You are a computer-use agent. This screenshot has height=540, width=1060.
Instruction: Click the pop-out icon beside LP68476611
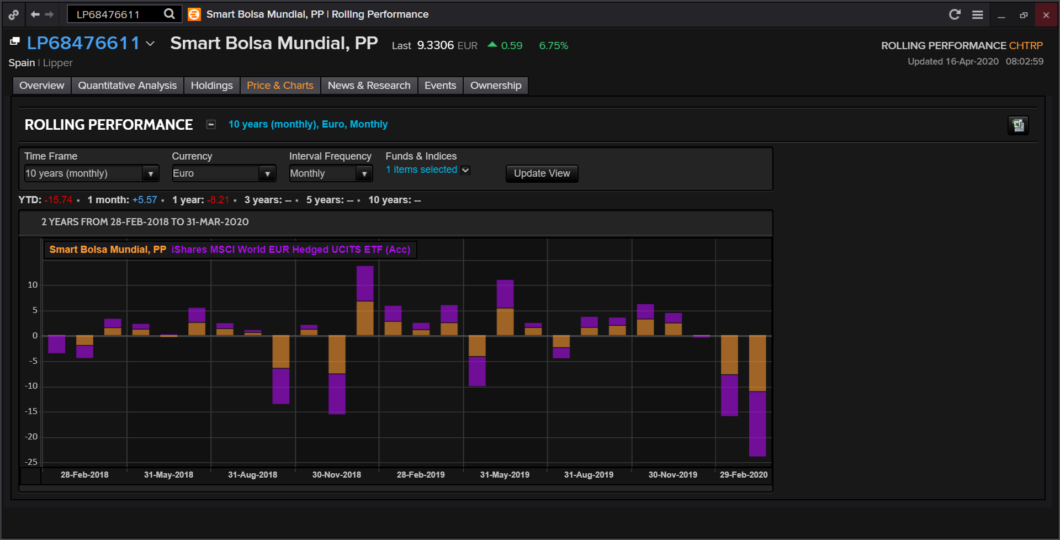pos(15,41)
